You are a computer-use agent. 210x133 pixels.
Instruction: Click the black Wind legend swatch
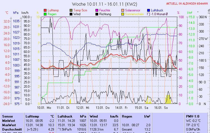click(71, 14)
